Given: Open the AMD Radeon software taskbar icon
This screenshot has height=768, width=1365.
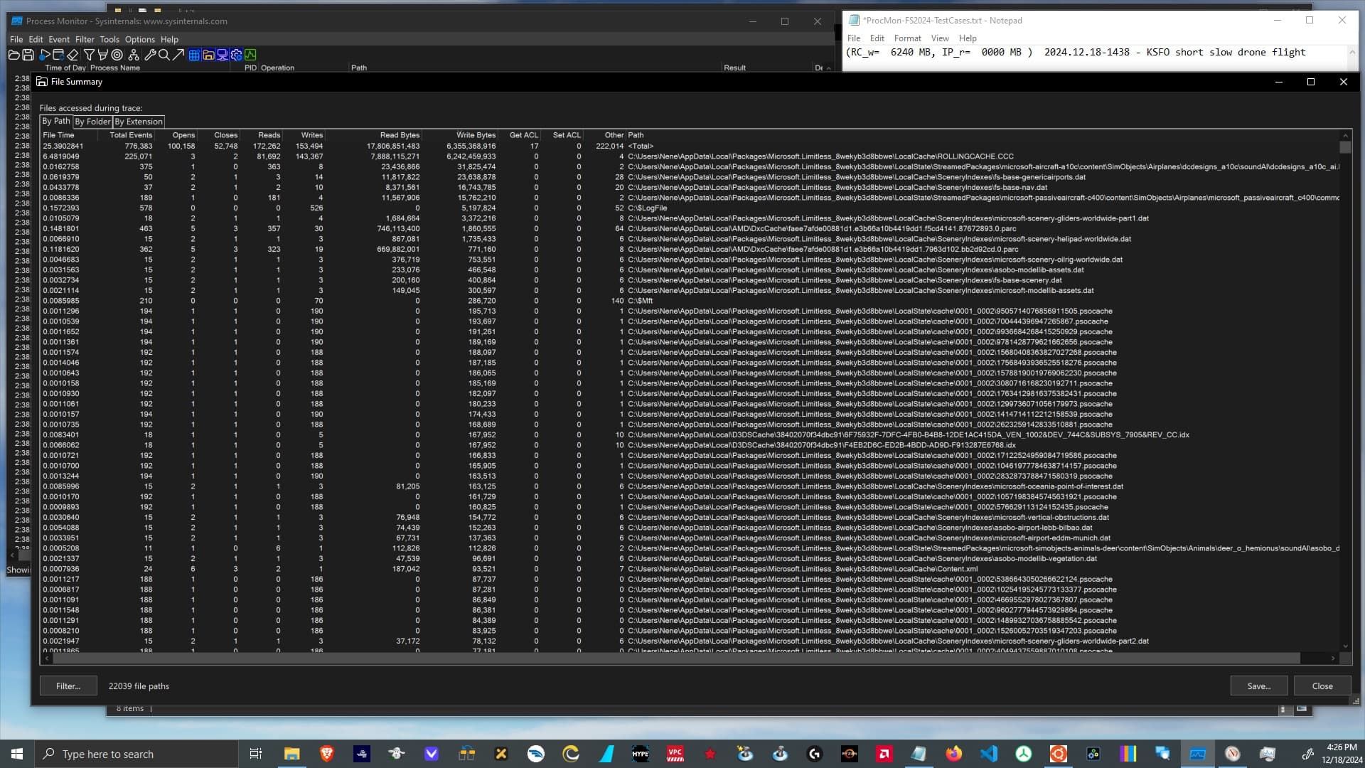Looking at the screenshot, I should (x=884, y=754).
